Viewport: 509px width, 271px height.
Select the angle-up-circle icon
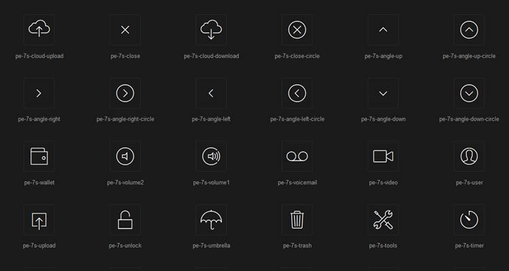click(x=469, y=30)
